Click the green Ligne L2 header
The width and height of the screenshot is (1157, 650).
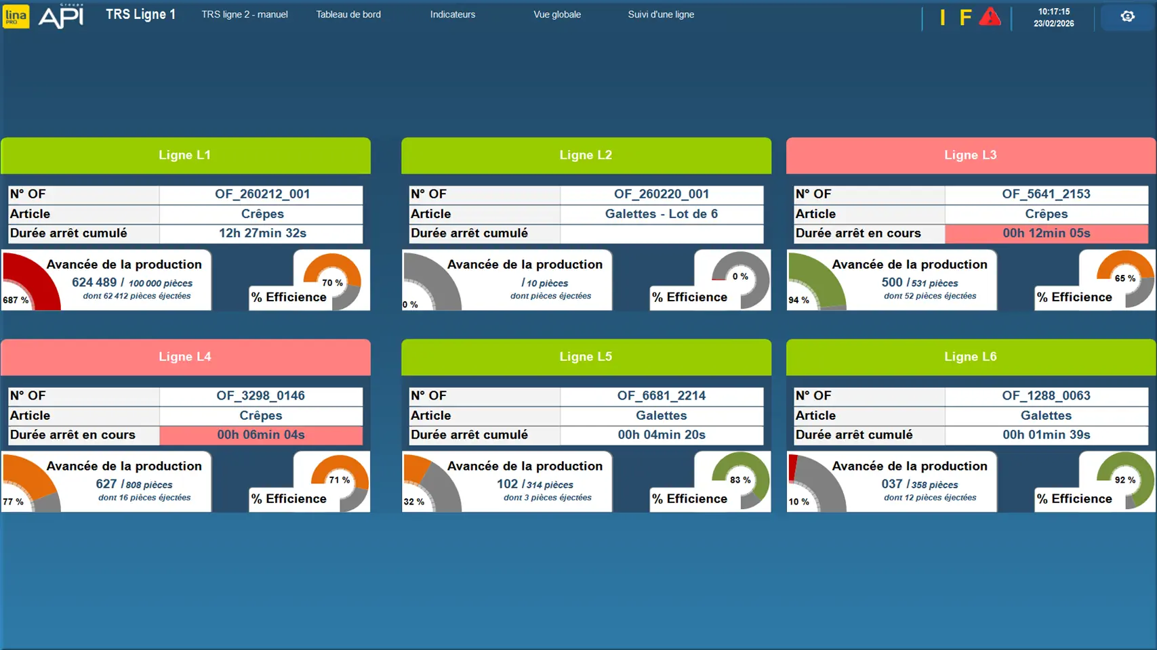click(586, 155)
